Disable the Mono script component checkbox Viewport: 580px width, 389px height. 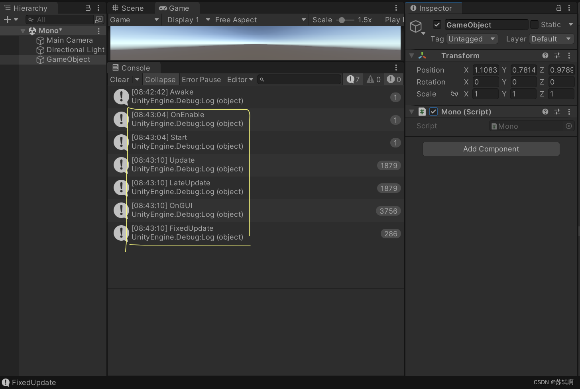point(433,112)
